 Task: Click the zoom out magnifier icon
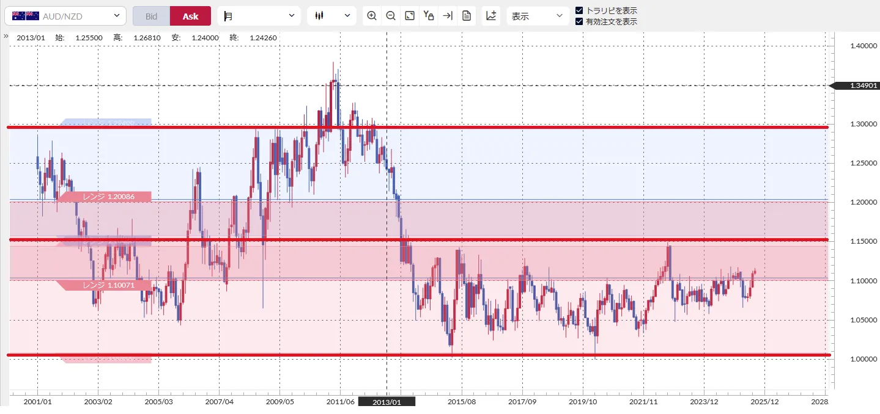click(391, 16)
